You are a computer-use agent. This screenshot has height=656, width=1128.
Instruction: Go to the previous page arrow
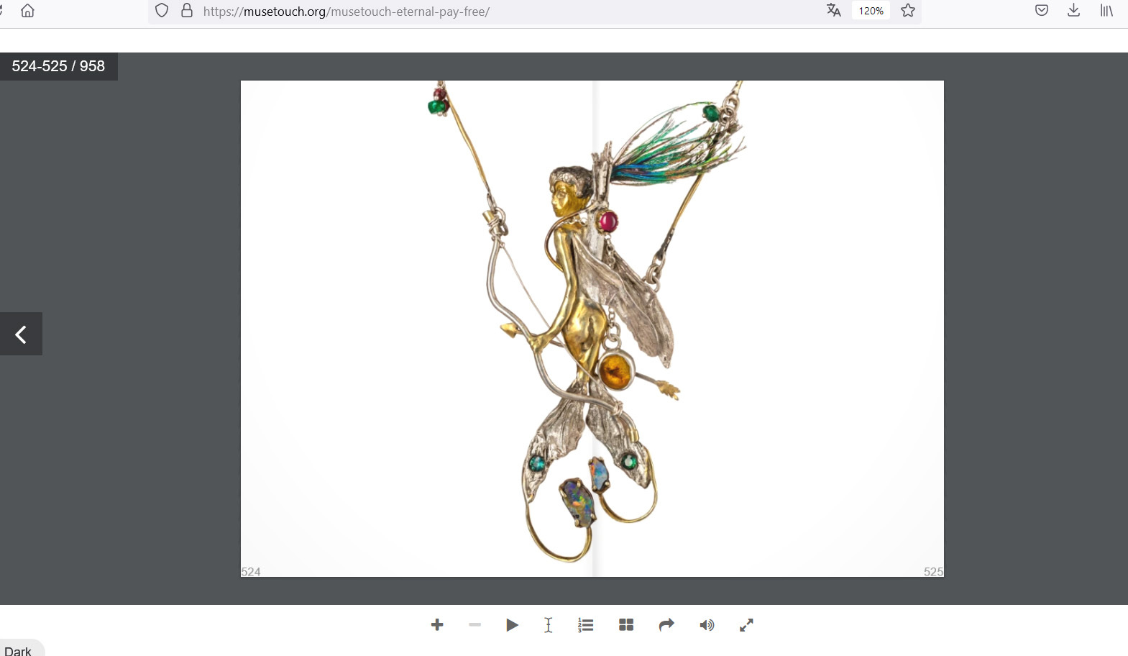point(21,334)
